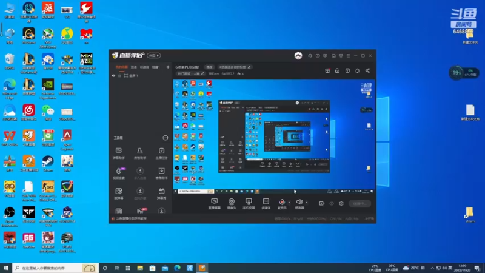Image resolution: width=485 pixels, height=273 pixels.
Task: Open Task View on taskbar
Action: click(x=117, y=268)
